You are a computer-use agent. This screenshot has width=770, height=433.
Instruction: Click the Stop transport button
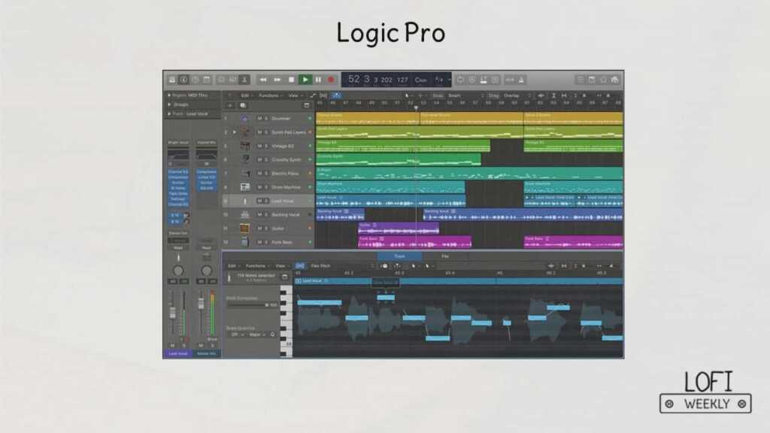292,80
